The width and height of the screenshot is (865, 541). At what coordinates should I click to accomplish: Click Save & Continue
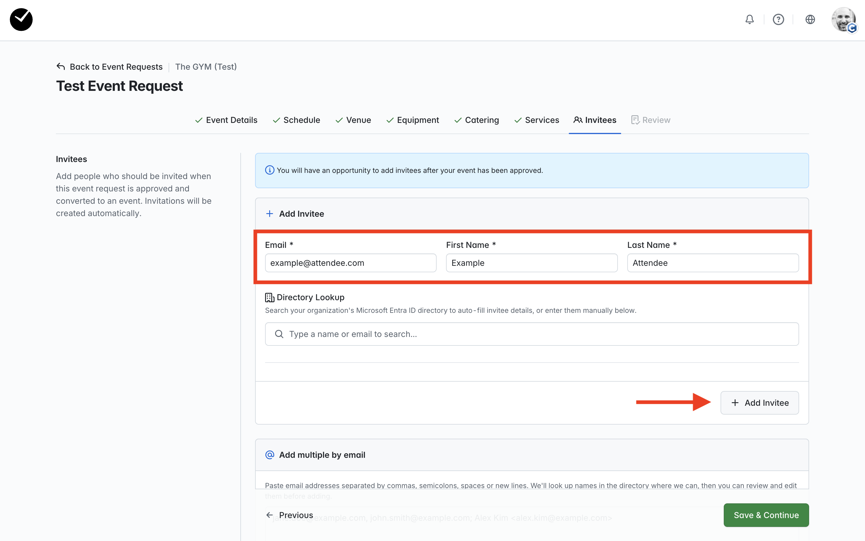tap(766, 515)
